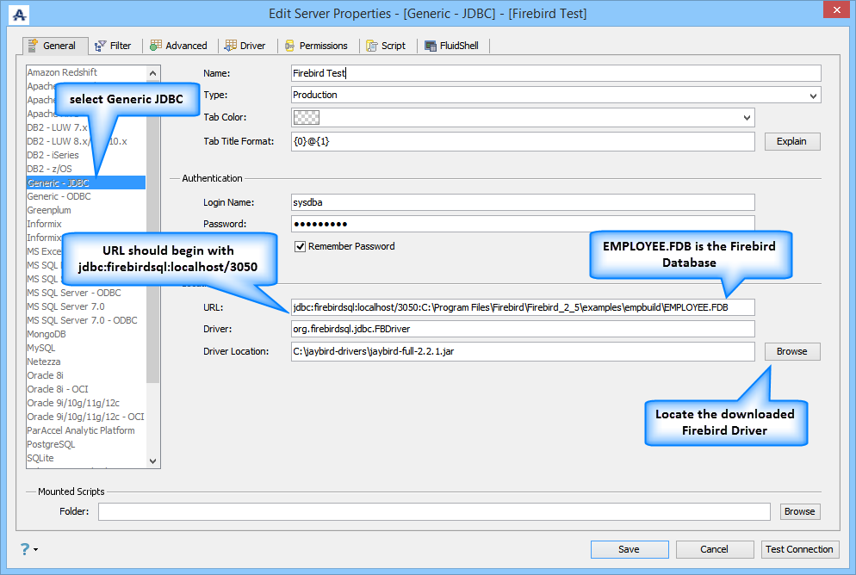
Task: Click the Cancel button
Action: [715, 549]
